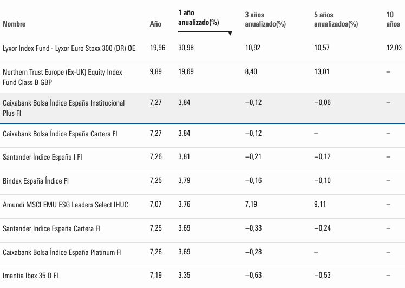This screenshot has height=288, width=405.
Task: Open Caixabank Bolsa Índice España Cartera FI
Action: point(60,133)
